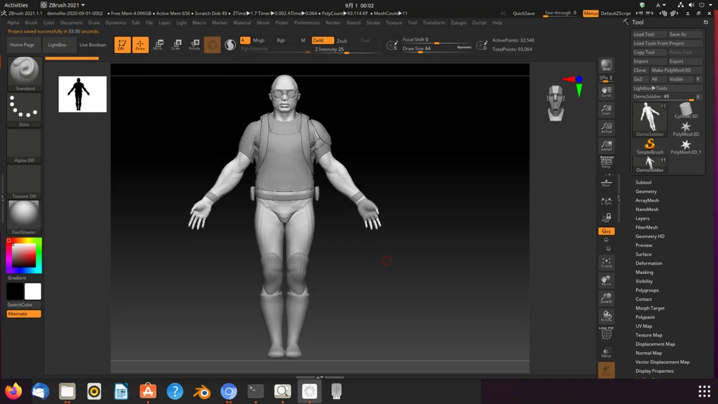
Task: Click the QuickSave button
Action: point(524,13)
